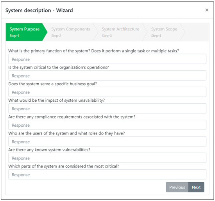Click the 'known system vulnerabilities' question label

coord(49,150)
